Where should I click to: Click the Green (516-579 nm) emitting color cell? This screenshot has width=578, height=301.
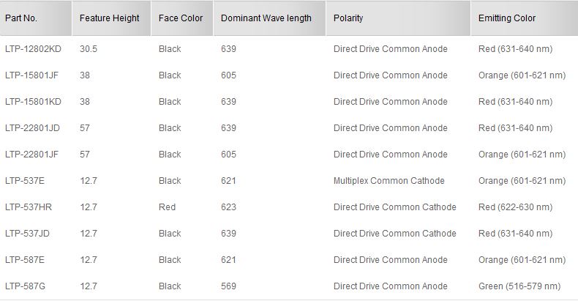519,286
